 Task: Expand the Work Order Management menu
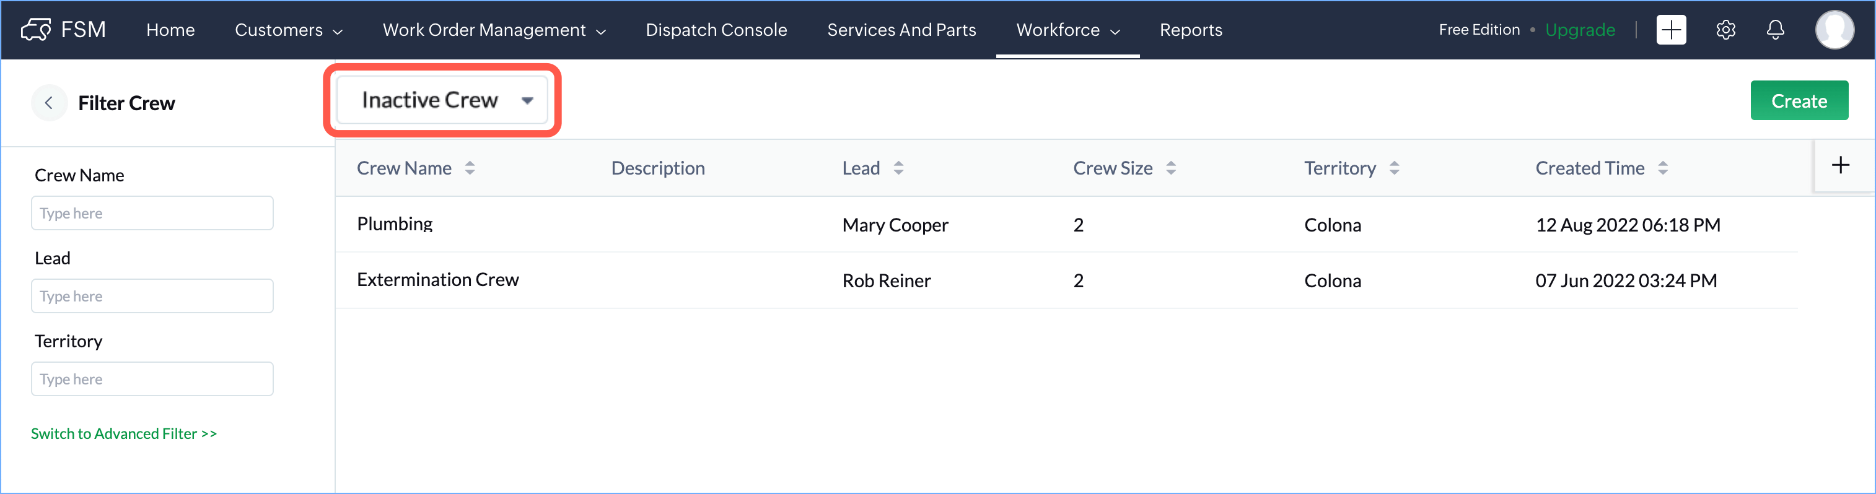(494, 30)
